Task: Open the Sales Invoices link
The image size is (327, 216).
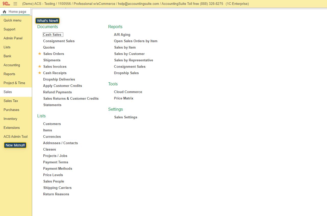Action: click(x=55, y=67)
